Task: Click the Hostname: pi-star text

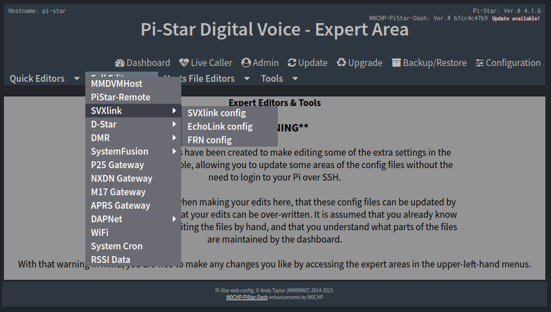Action: tap(37, 11)
